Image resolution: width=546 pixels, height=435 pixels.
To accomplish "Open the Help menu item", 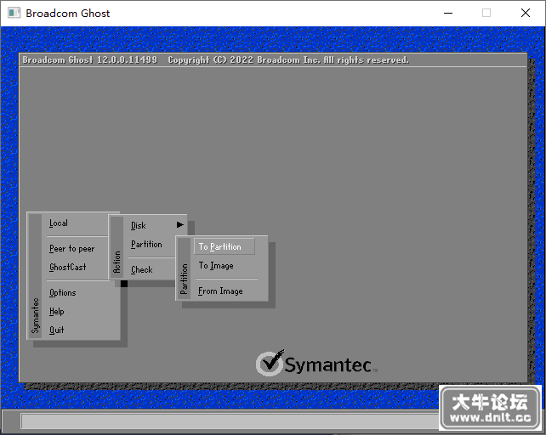I will point(56,311).
